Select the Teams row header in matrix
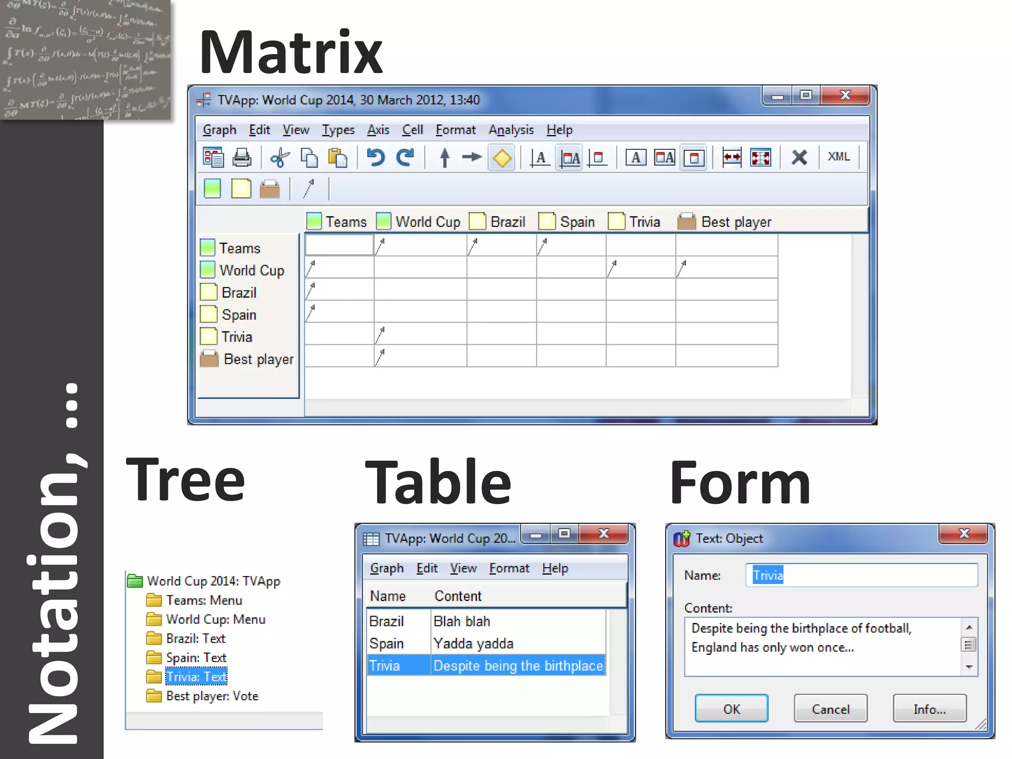 coord(230,248)
